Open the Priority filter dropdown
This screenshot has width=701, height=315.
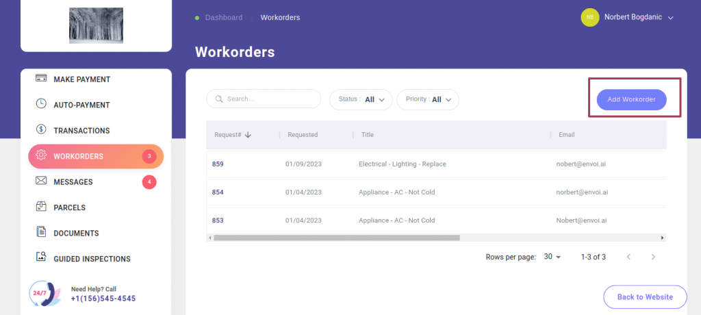[427, 99]
